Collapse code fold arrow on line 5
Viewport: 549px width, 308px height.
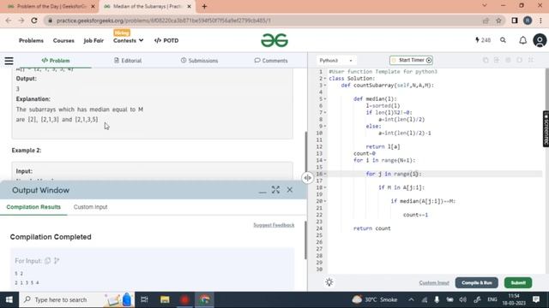[x=325, y=99]
